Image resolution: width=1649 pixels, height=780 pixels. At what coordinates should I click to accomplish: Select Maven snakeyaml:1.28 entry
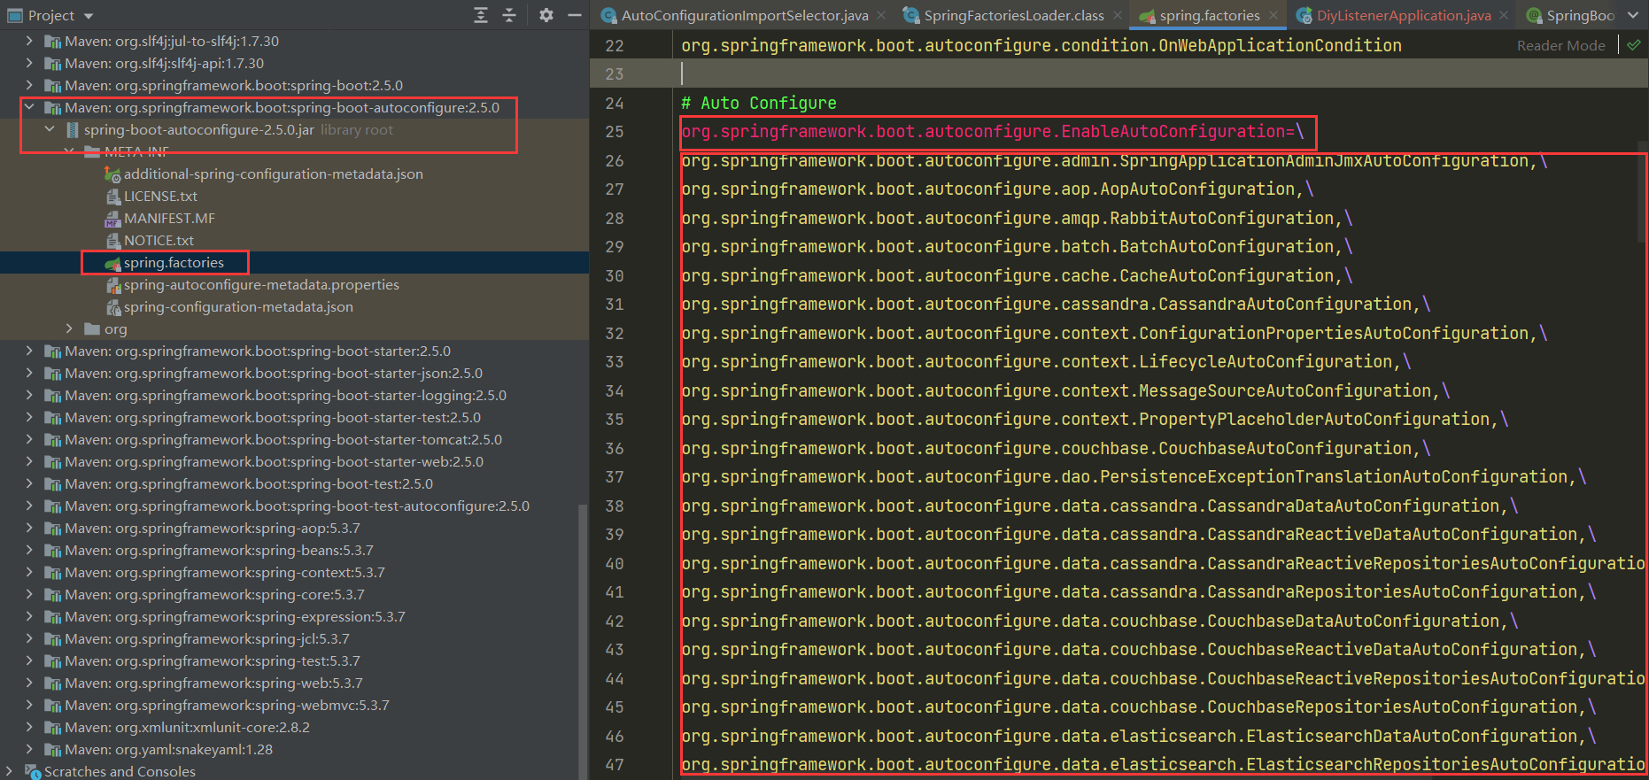pos(168,749)
